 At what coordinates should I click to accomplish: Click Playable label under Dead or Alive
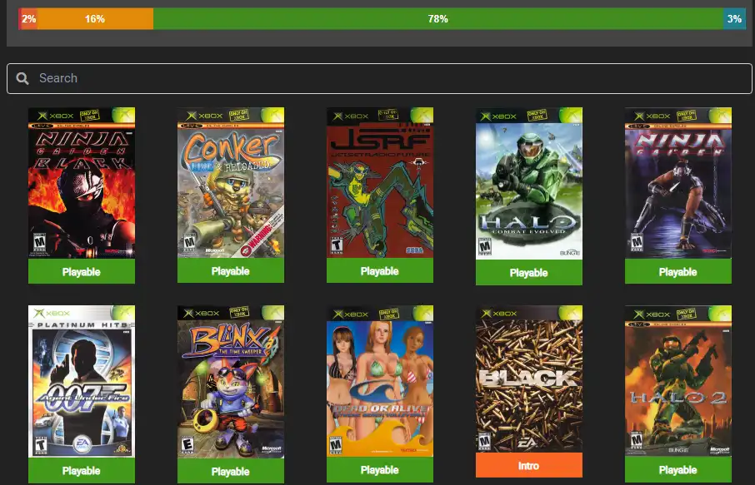(x=380, y=470)
